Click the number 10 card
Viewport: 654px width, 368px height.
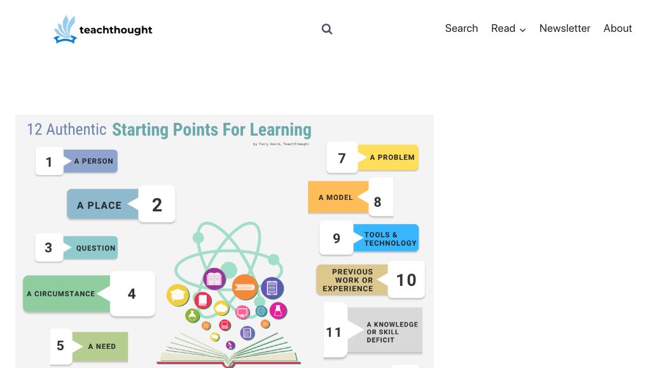click(x=407, y=280)
